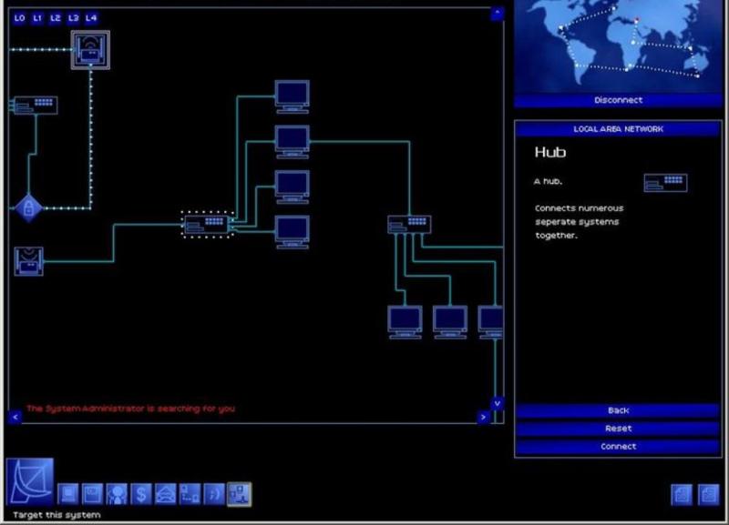
Task: Switch to the L0 level tab
Action: (20, 17)
